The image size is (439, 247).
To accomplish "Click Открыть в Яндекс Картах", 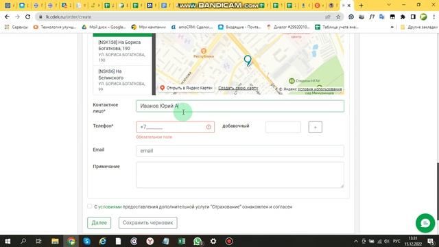I will (x=187, y=88).
